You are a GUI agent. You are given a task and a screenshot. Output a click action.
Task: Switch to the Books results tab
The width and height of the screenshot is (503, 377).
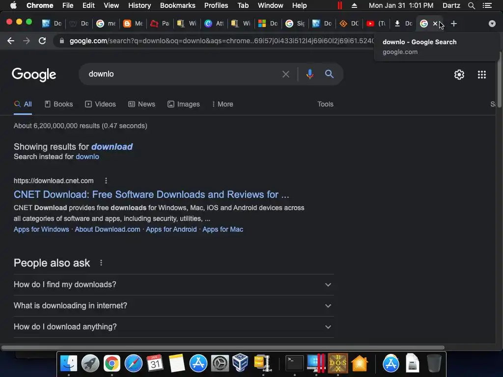pos(59,104)
